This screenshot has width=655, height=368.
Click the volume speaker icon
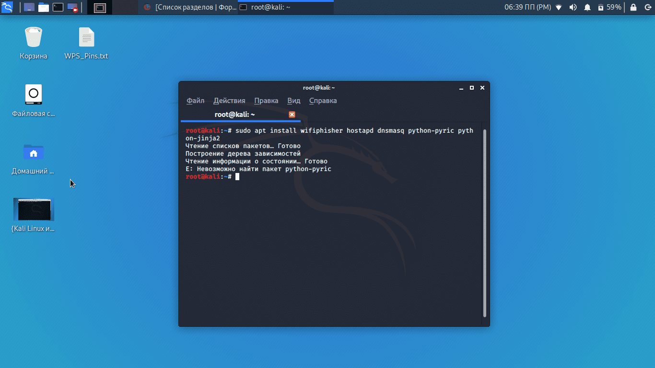pyautogui.click(x=573, y=7)
